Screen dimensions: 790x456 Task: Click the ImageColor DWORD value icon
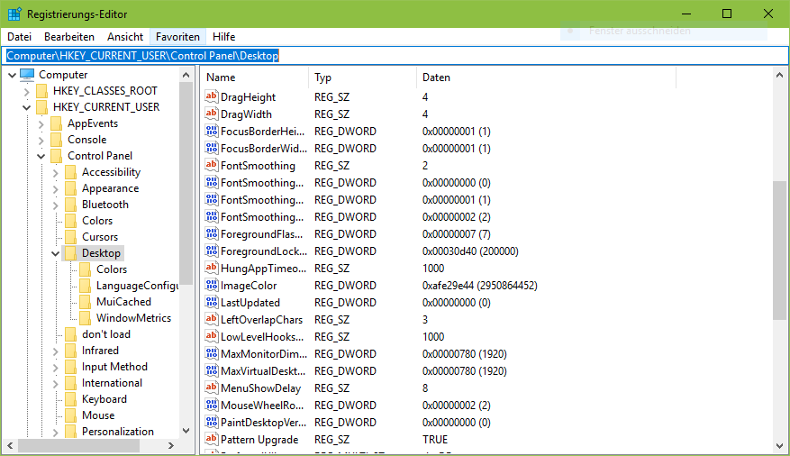click(x=212, y=286)
